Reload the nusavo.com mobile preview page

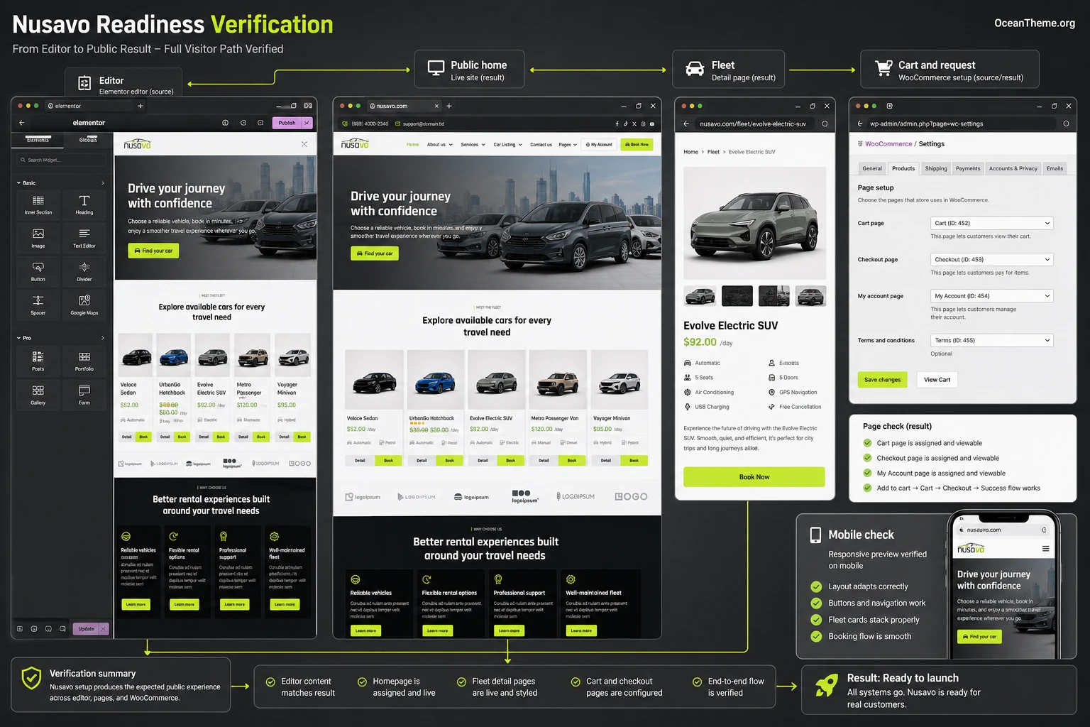pos(1044,530)
